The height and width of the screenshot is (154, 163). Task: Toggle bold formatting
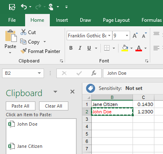pos(71,48)
